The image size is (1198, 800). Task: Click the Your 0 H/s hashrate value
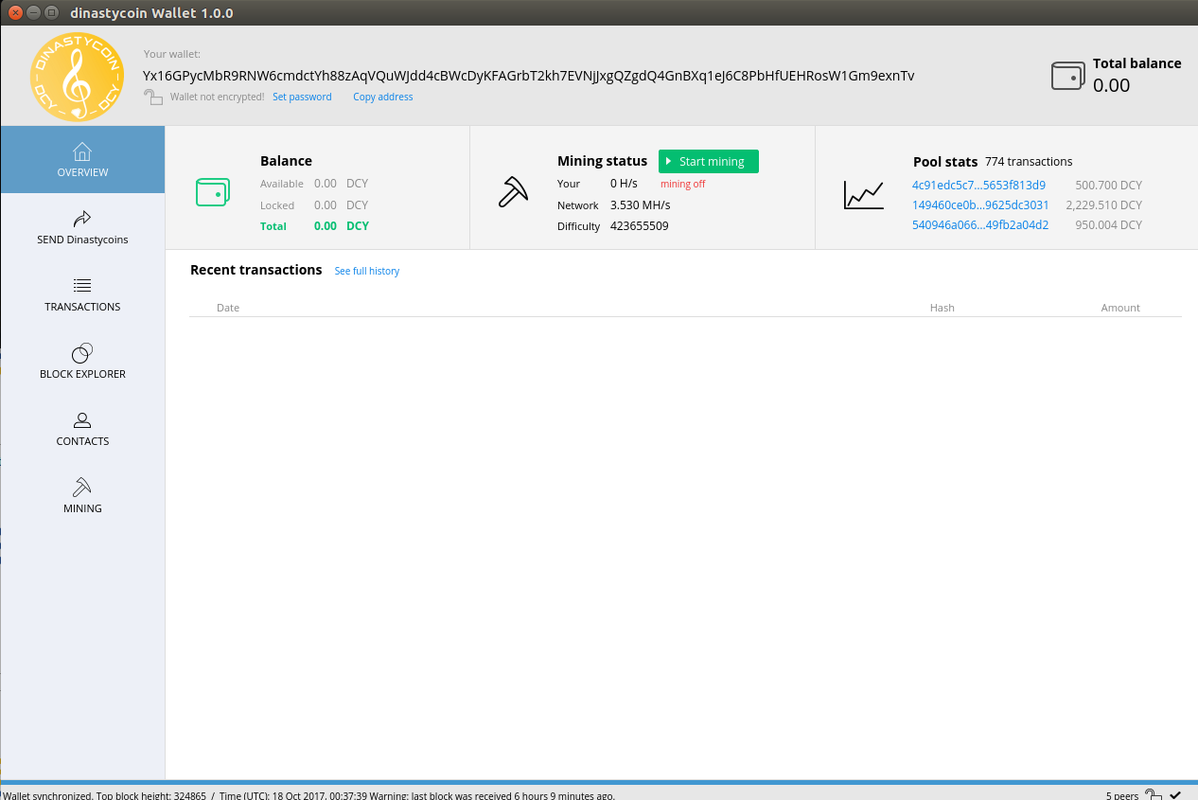625,184
